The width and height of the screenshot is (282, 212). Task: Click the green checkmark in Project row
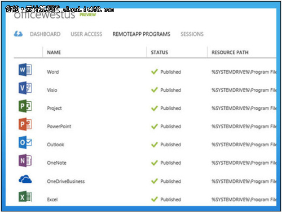pos(155,108)
